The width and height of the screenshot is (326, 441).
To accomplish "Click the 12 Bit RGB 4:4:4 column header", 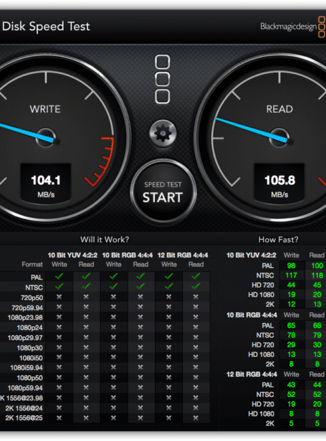I will click(183, 255).
